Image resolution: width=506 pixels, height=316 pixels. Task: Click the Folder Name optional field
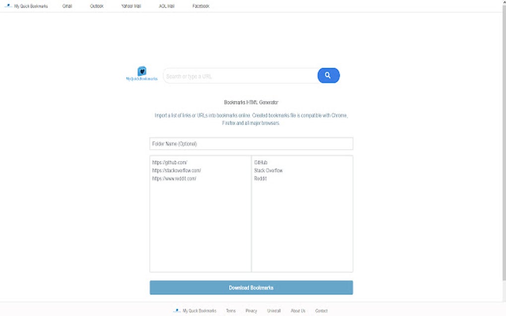pyautogui.click(x=251, y=143)
